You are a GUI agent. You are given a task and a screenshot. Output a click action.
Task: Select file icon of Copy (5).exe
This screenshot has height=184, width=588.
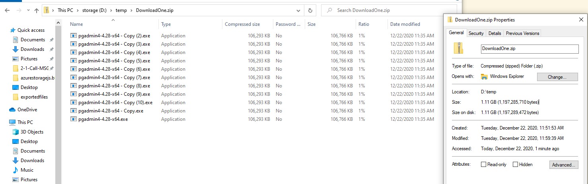73,61
